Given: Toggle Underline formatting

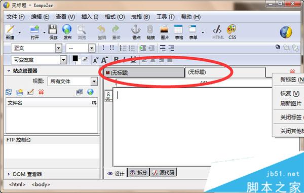Looking at the screenshot, I should point(133,60).
